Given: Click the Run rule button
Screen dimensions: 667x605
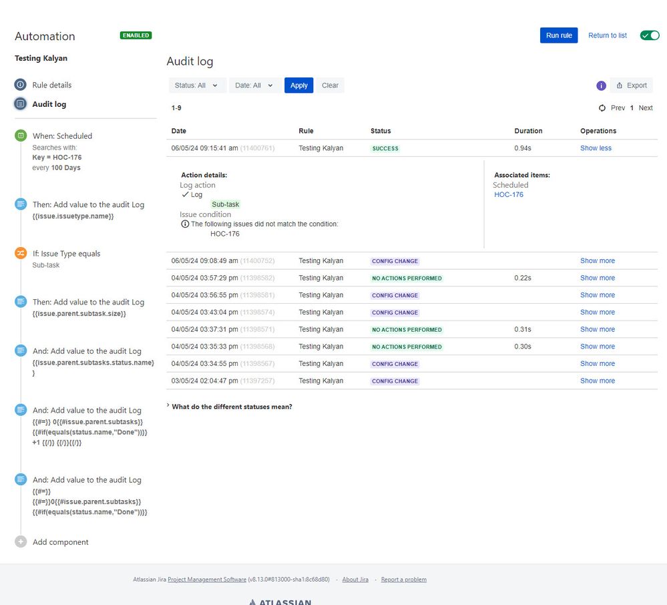Looking at the screenshot, I should coord(559,35).
